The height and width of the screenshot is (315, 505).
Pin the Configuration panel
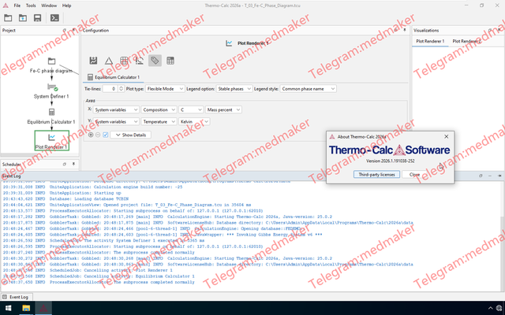tap(405, 30)
